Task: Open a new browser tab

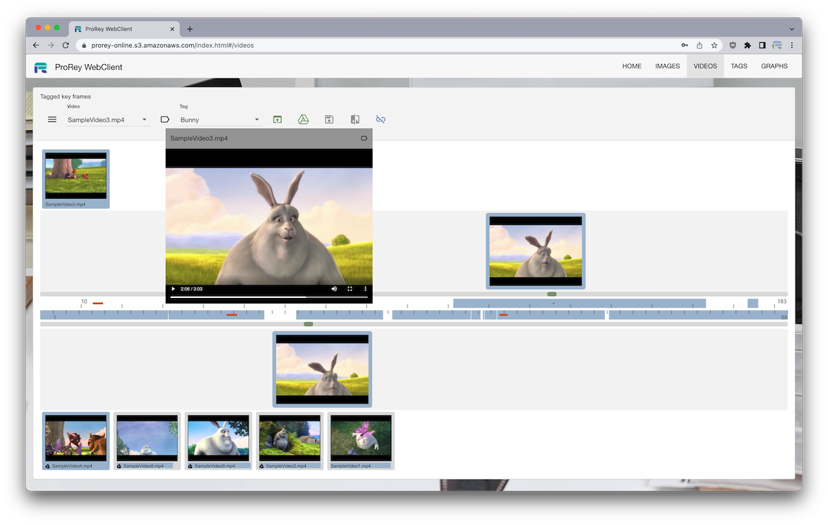Action: [190, 29]
